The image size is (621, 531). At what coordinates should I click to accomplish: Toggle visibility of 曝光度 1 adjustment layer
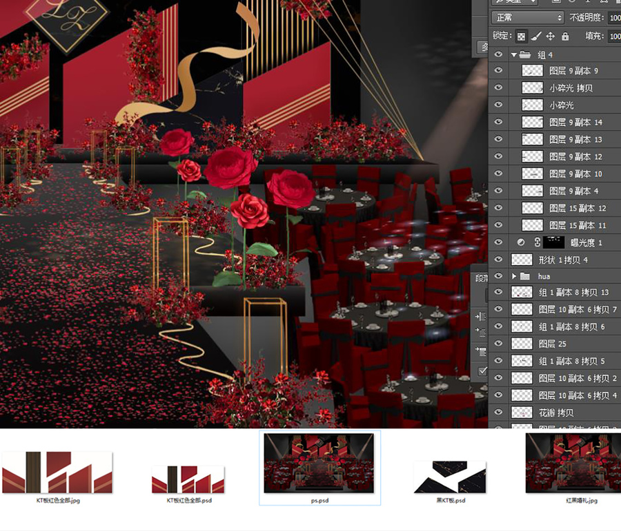coord(498,242)
